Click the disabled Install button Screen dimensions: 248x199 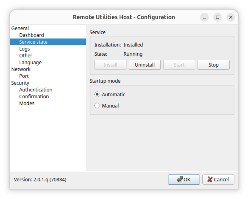(x=110, y=65)
